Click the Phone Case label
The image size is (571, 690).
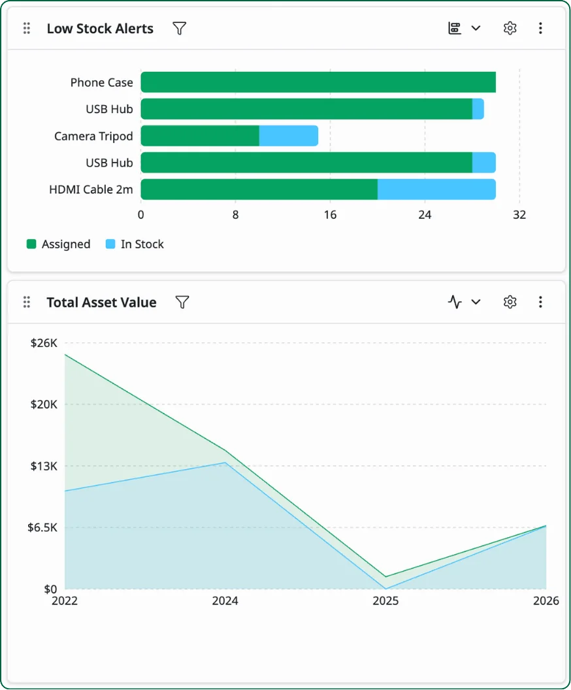102,82
